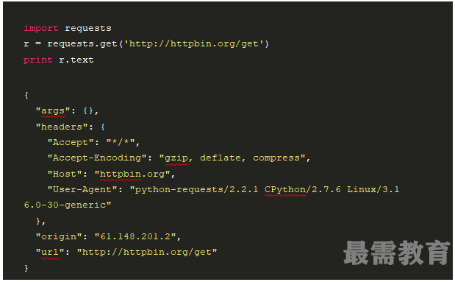The width and height of the screenshot is (455, 282).
Task: Click the "Accept" header key
Action: point(71,142)
